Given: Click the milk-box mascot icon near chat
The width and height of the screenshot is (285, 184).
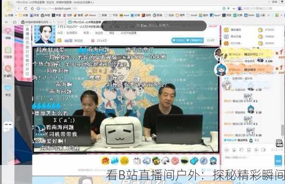Looking at the screenshot, I should (x=279, y=143).
